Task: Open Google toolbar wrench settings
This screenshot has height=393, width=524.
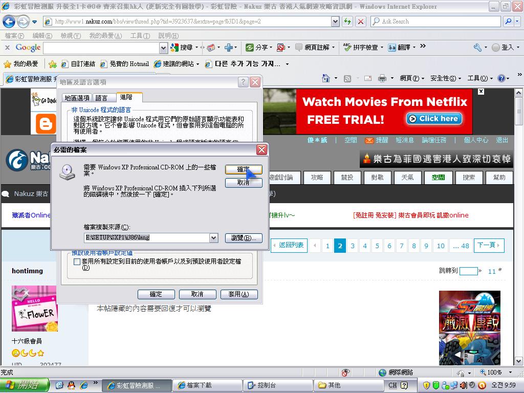Action: (x=477, y=48)
